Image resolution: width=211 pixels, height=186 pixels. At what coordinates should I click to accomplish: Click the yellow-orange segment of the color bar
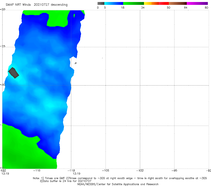click(x=151, y=3)
